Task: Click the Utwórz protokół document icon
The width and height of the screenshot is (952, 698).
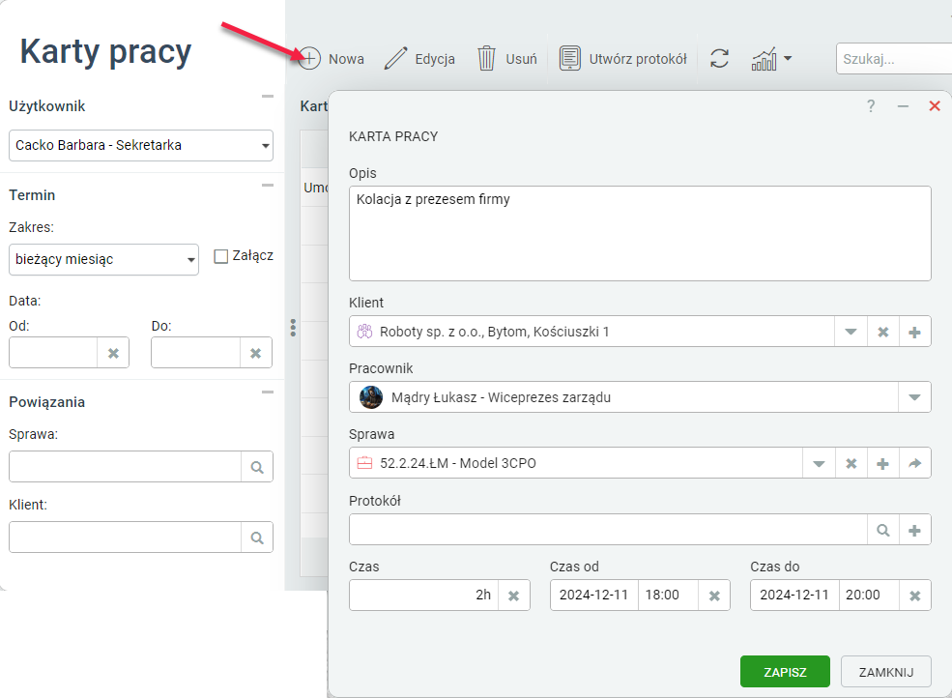Action: tap(569, 58)
